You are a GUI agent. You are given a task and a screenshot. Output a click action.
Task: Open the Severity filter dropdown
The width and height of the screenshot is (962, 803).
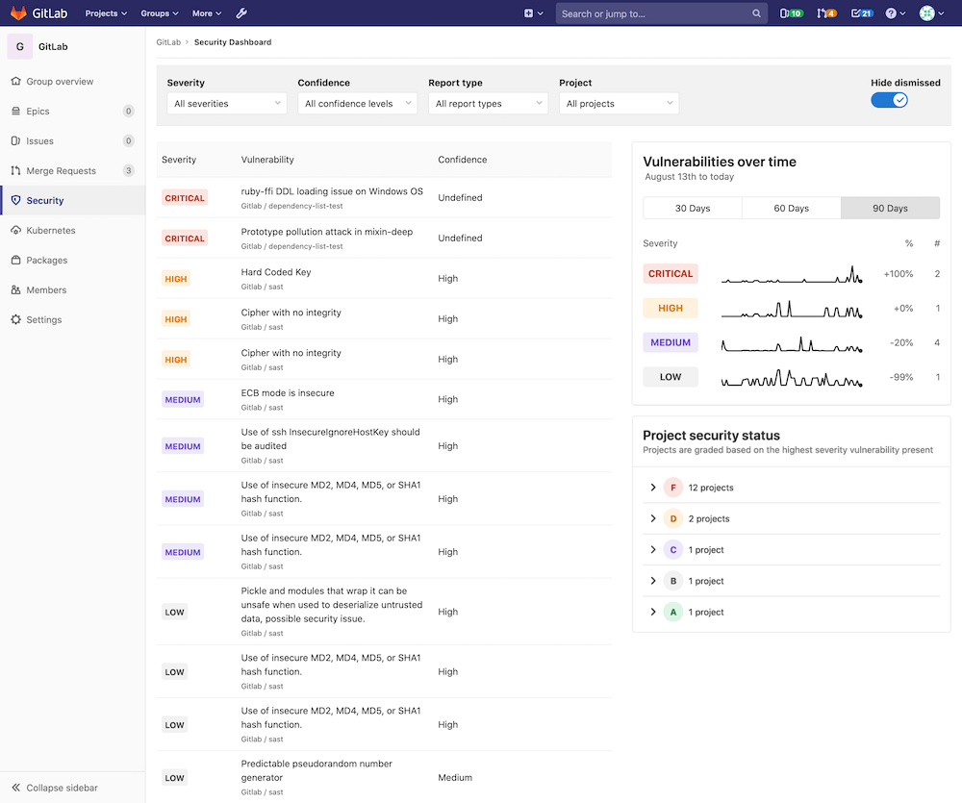[226, 103]
